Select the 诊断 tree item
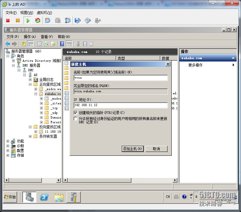The width and height of the screenshot is (241, 212). point(20,146)
